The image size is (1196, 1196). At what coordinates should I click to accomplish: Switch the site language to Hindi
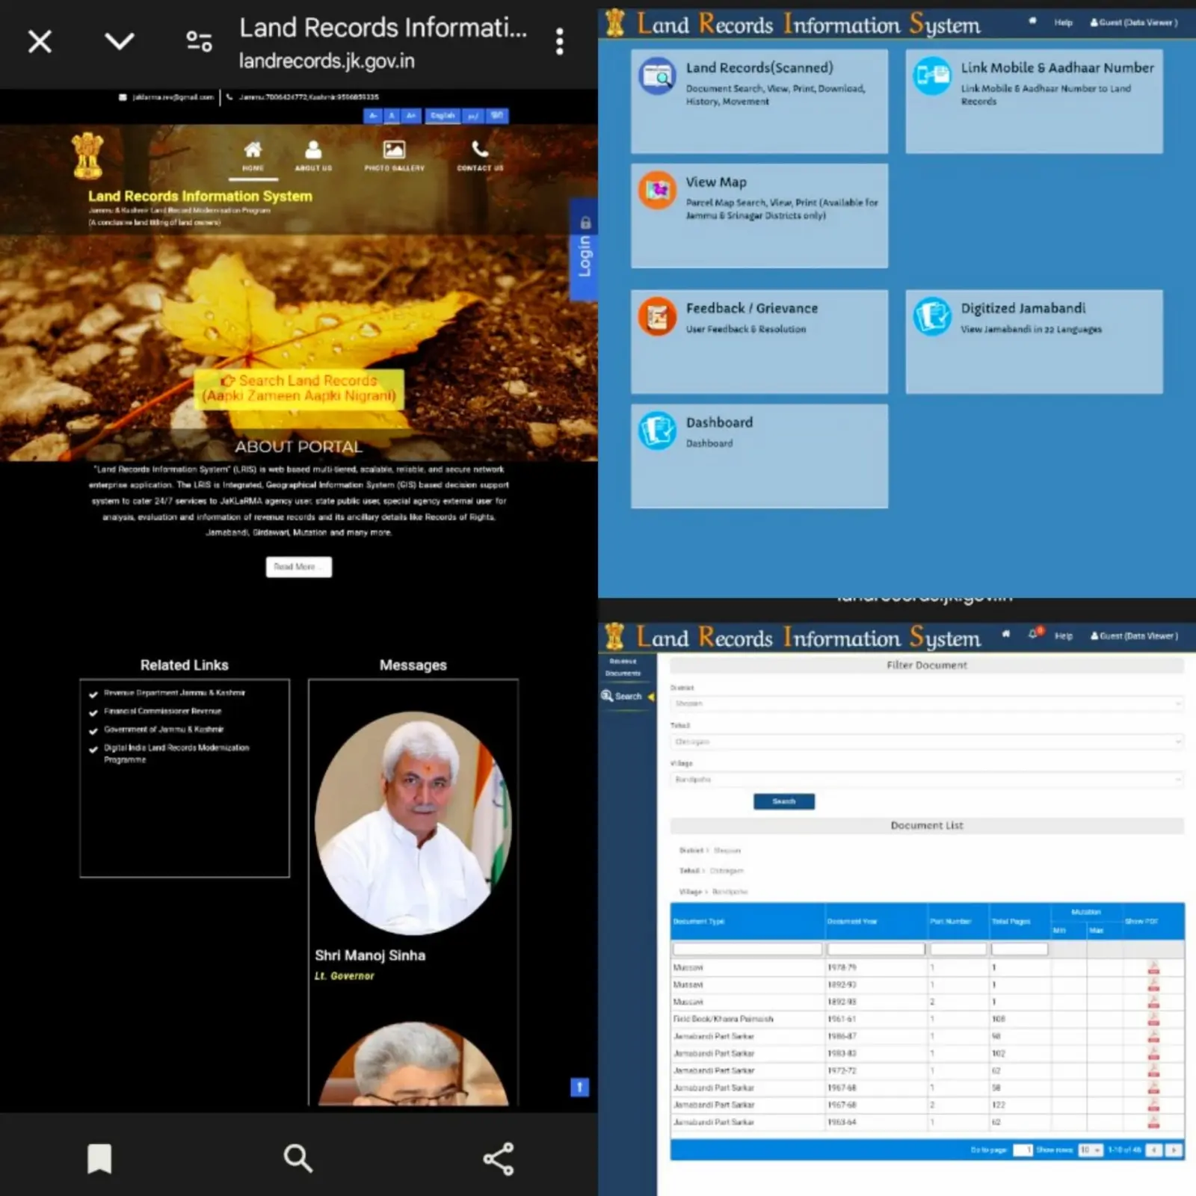497,116
